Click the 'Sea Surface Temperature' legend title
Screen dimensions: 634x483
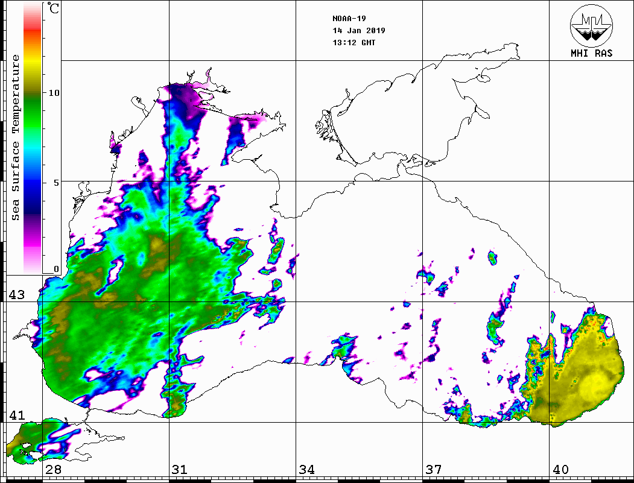pyautogui.click(x=15, y=137)
